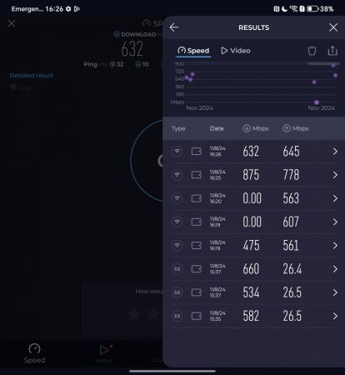Tap the device icon on 875 Mbps row

tap(197, 175)
